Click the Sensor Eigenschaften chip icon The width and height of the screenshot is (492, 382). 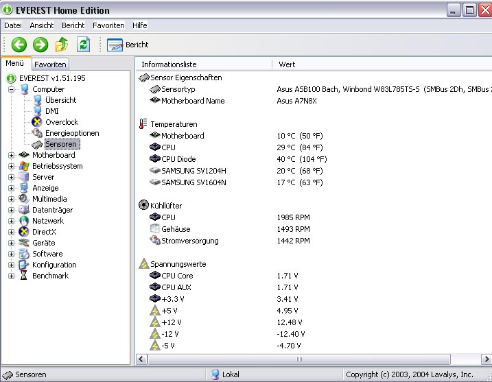click(x=144, y=77)
